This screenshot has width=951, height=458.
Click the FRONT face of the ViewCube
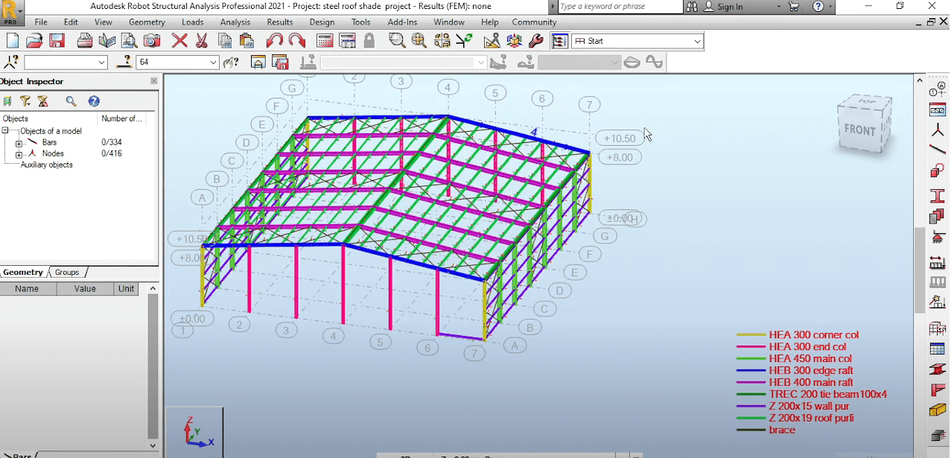862,131
